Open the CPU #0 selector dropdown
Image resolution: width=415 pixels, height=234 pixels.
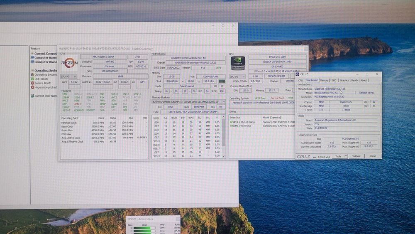click(x=68, y=76)
